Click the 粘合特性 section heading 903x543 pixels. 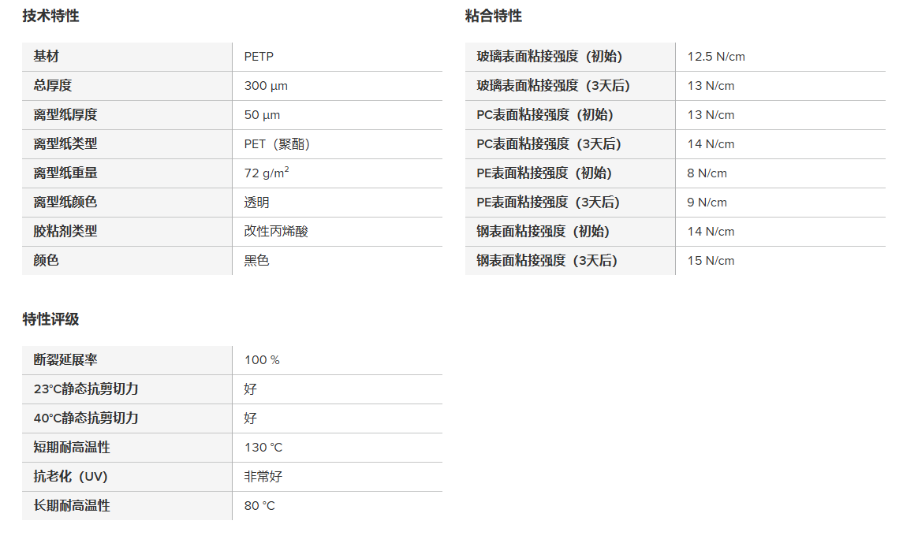pos(494,16)
